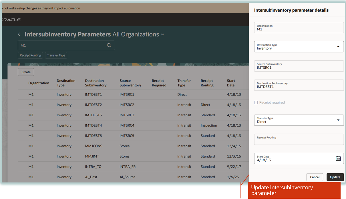346x199 pixels.
Task: Click the Cancel button
Action: coord(315,177)
